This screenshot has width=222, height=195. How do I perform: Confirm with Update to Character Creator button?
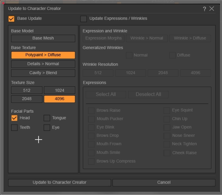(59, 183)
